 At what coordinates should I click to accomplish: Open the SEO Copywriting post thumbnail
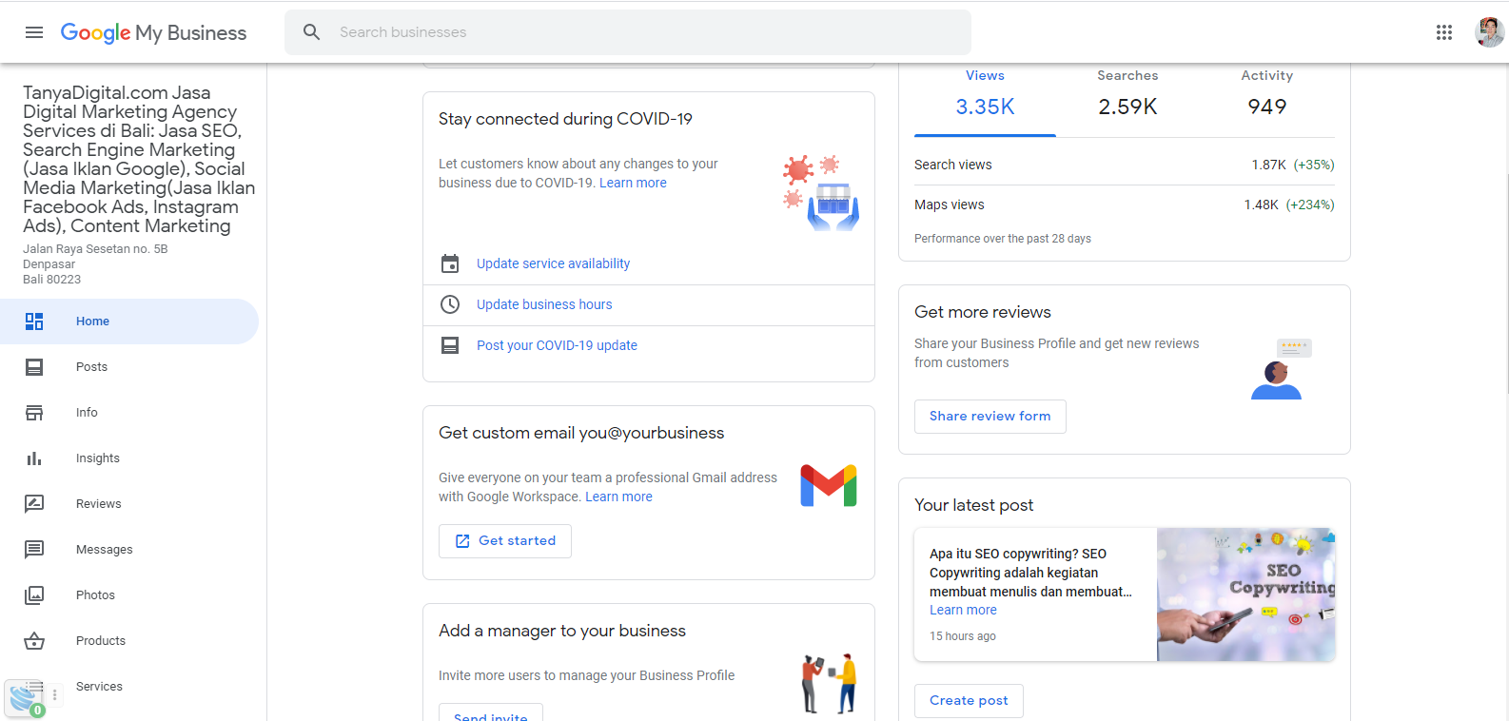click(x=1246, y=594)
